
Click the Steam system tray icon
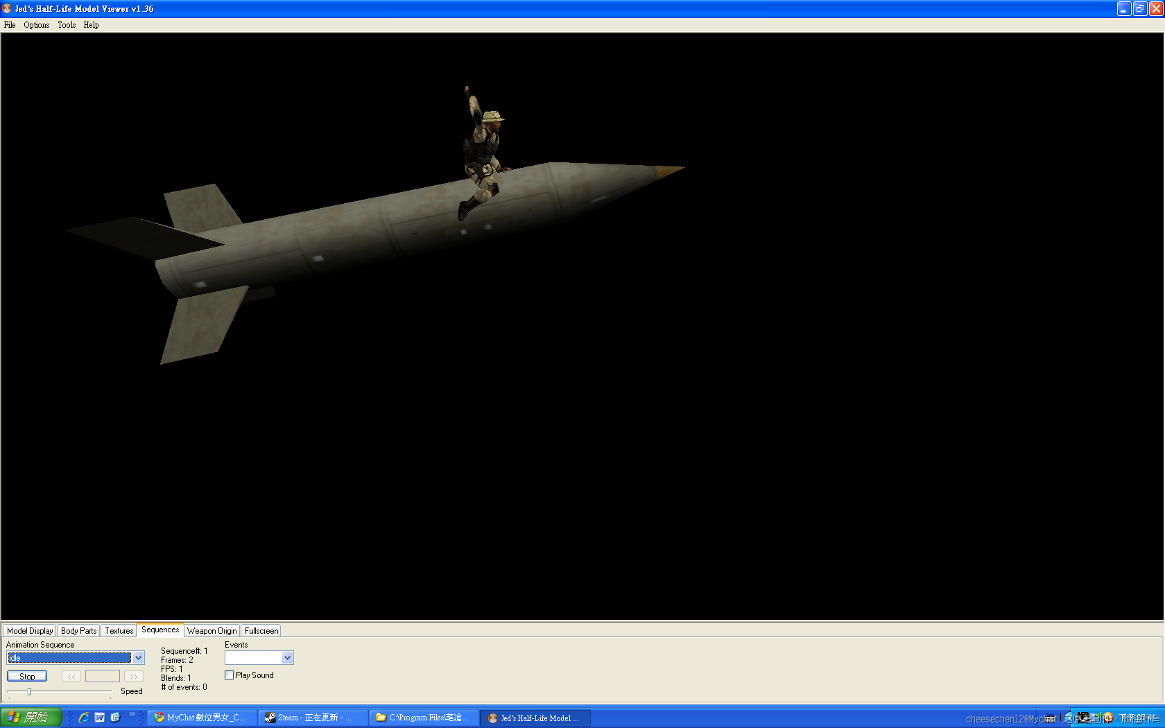[x=1083, y=718]
